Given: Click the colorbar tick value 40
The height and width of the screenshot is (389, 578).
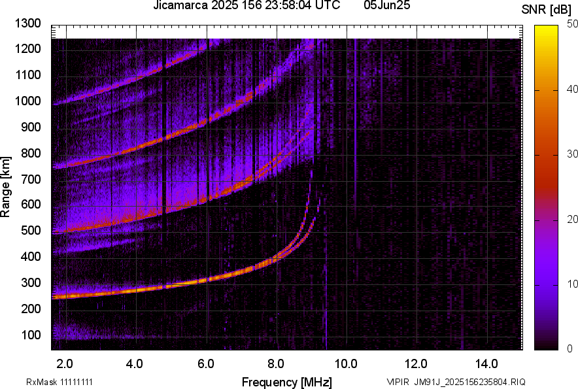Looking at the screenshot, I should point(572,89).
